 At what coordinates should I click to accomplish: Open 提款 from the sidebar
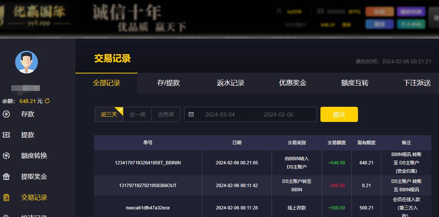[x=27, y=135]
